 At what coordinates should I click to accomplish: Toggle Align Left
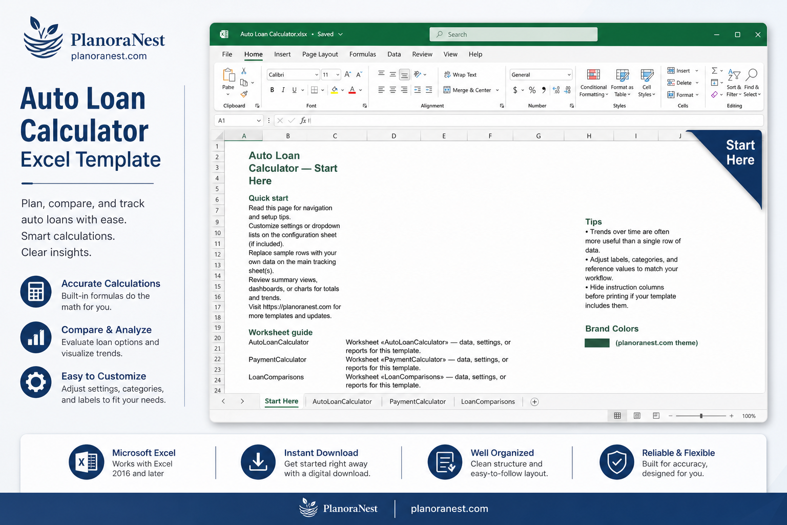pos(381,90)
